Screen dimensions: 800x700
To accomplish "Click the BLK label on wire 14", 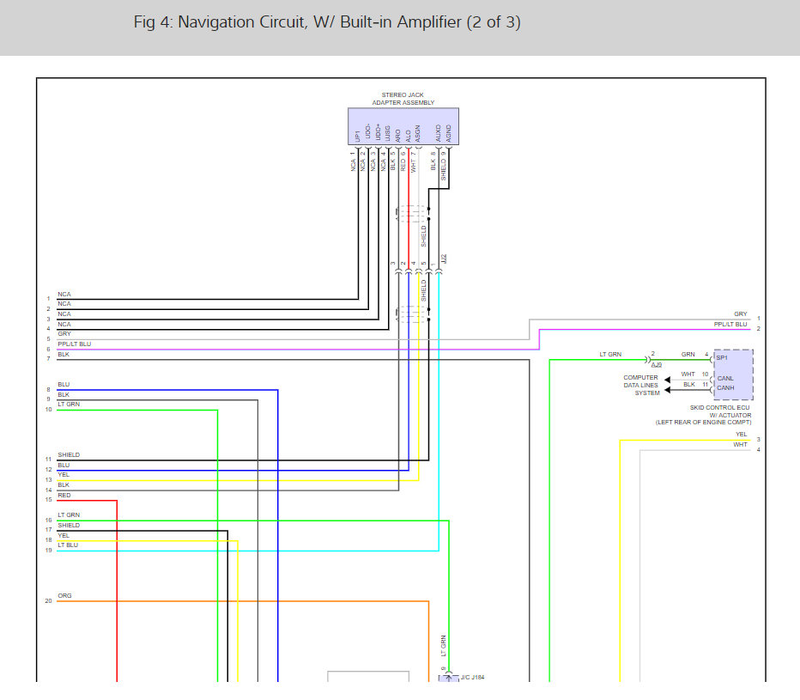I will (64, 485).
